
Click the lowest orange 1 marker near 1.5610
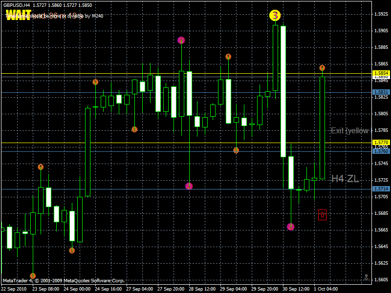[33, 276]
